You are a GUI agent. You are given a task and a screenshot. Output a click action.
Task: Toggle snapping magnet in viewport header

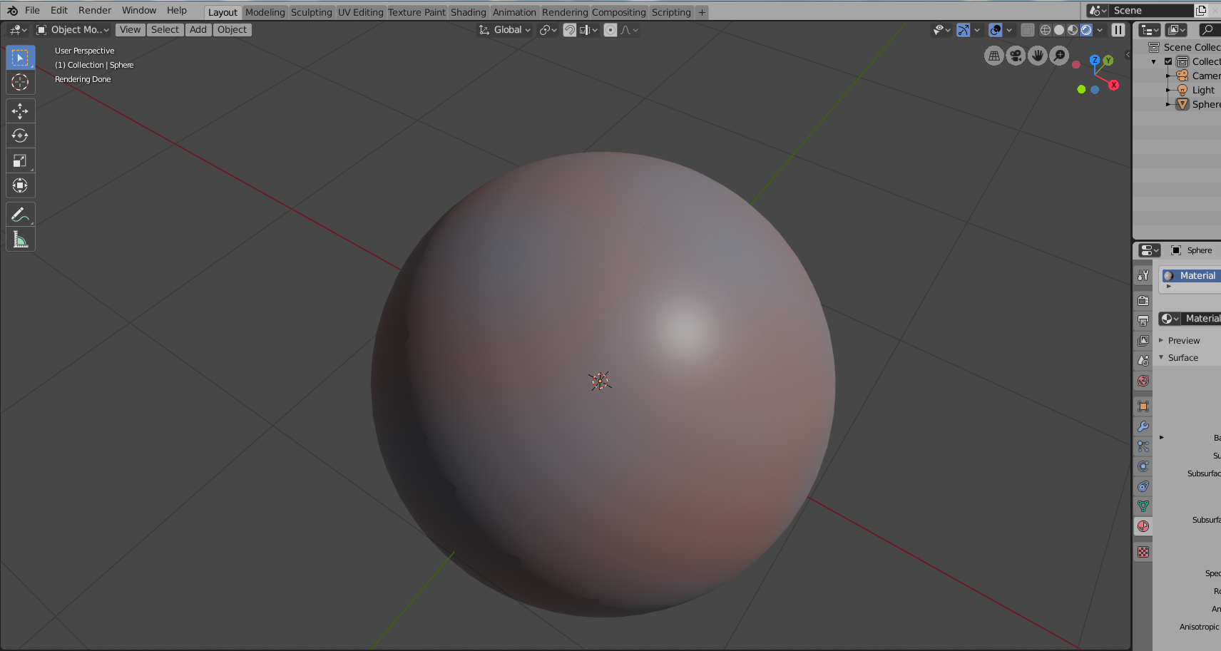(x=569, y=30)
